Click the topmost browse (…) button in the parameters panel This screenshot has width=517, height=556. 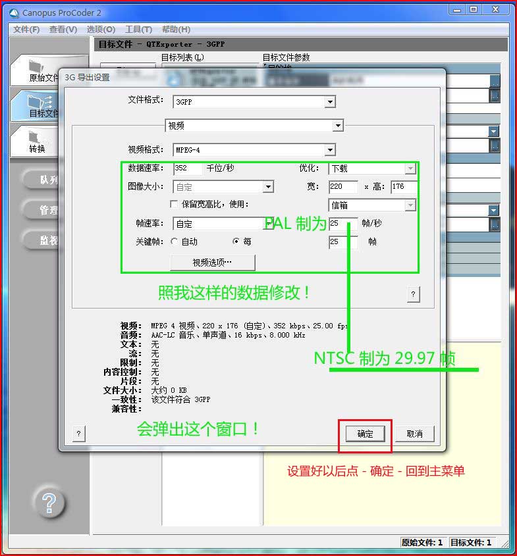[x=495, y=81]
